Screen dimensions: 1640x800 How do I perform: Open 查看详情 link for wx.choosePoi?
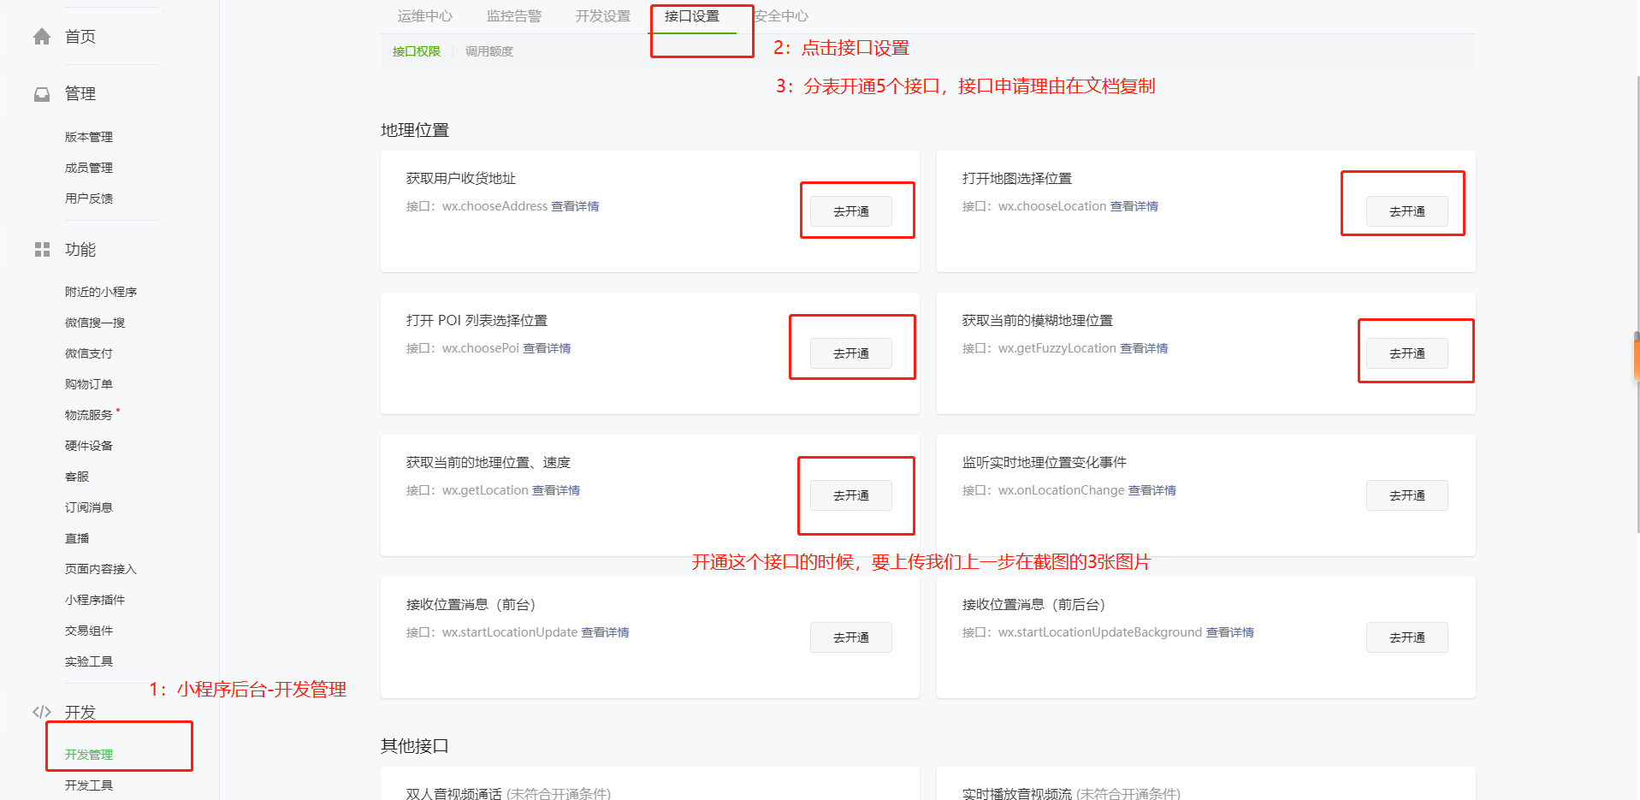(547, 348)
